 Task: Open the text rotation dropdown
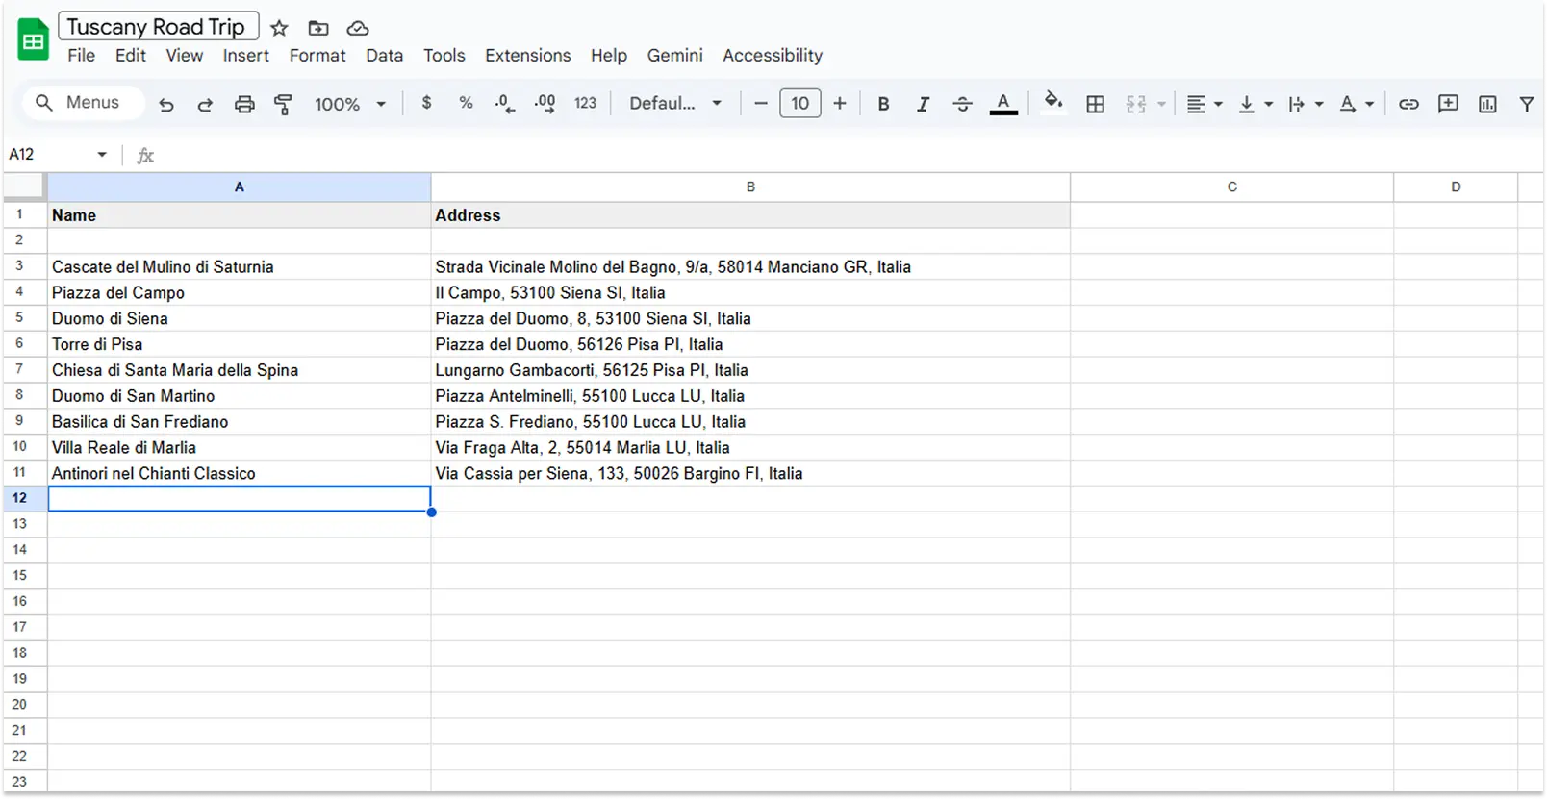[1357, 104]
